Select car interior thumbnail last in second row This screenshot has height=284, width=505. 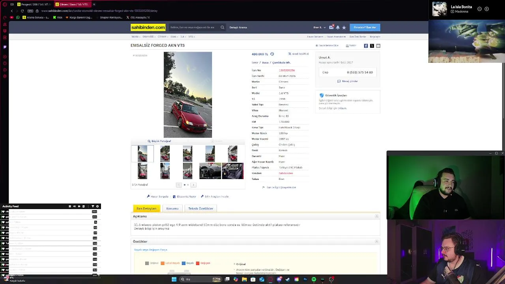pos(233,171)
